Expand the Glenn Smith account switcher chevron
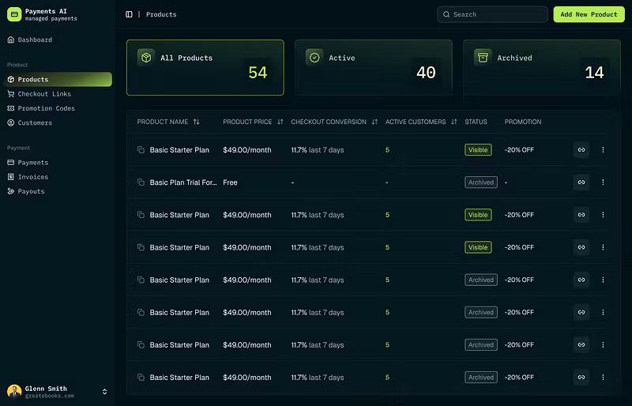 pos(105,392)
